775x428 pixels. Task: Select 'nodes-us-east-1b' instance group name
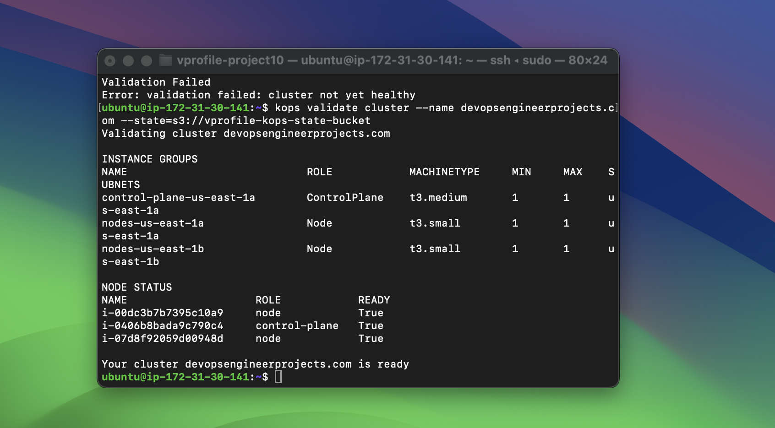click(x=153, y=249)
